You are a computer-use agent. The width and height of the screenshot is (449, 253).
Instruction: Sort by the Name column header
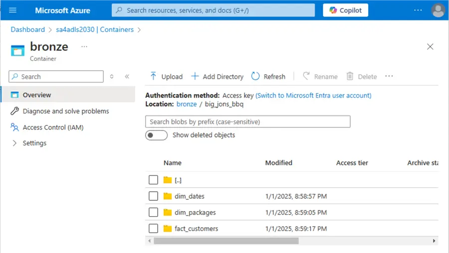tap(173, 163)
